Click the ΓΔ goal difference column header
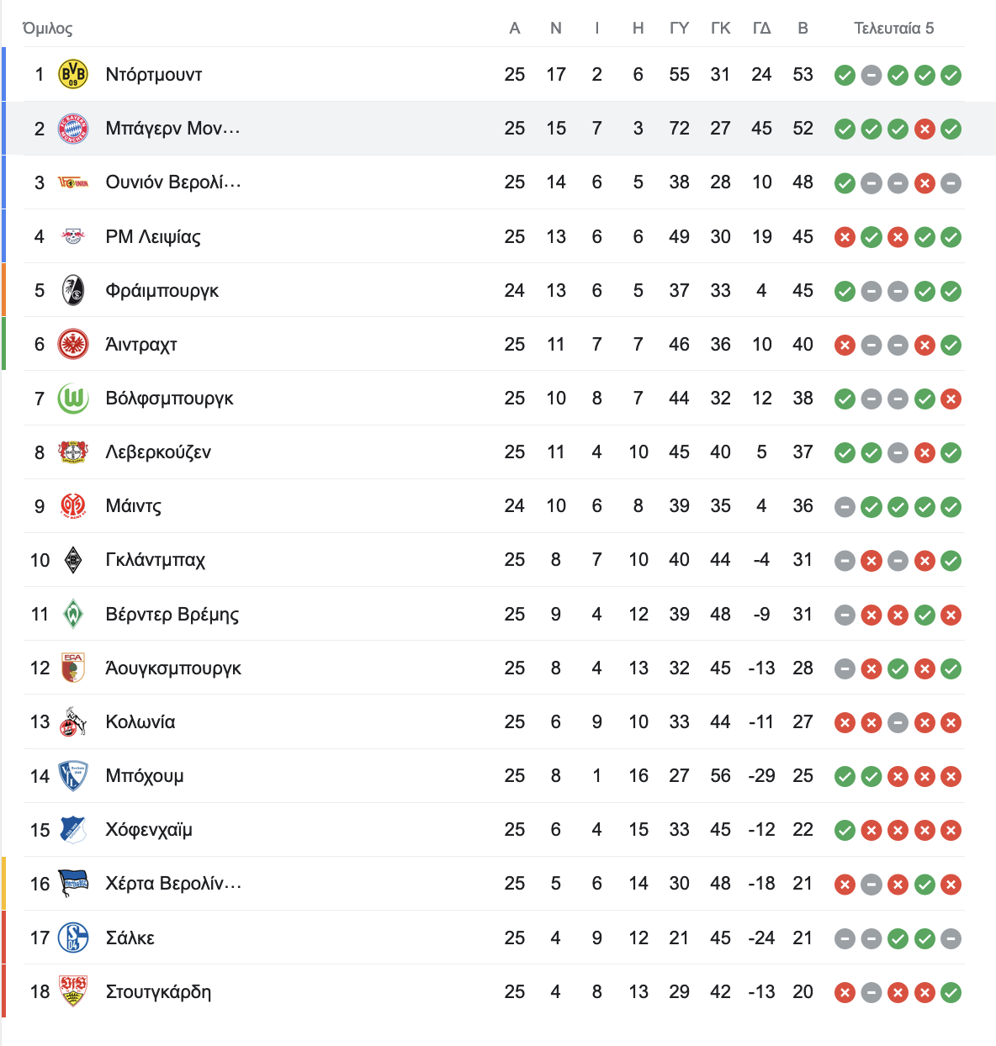The width and height of the screenshot is (996, 1046). pos(762,28)
